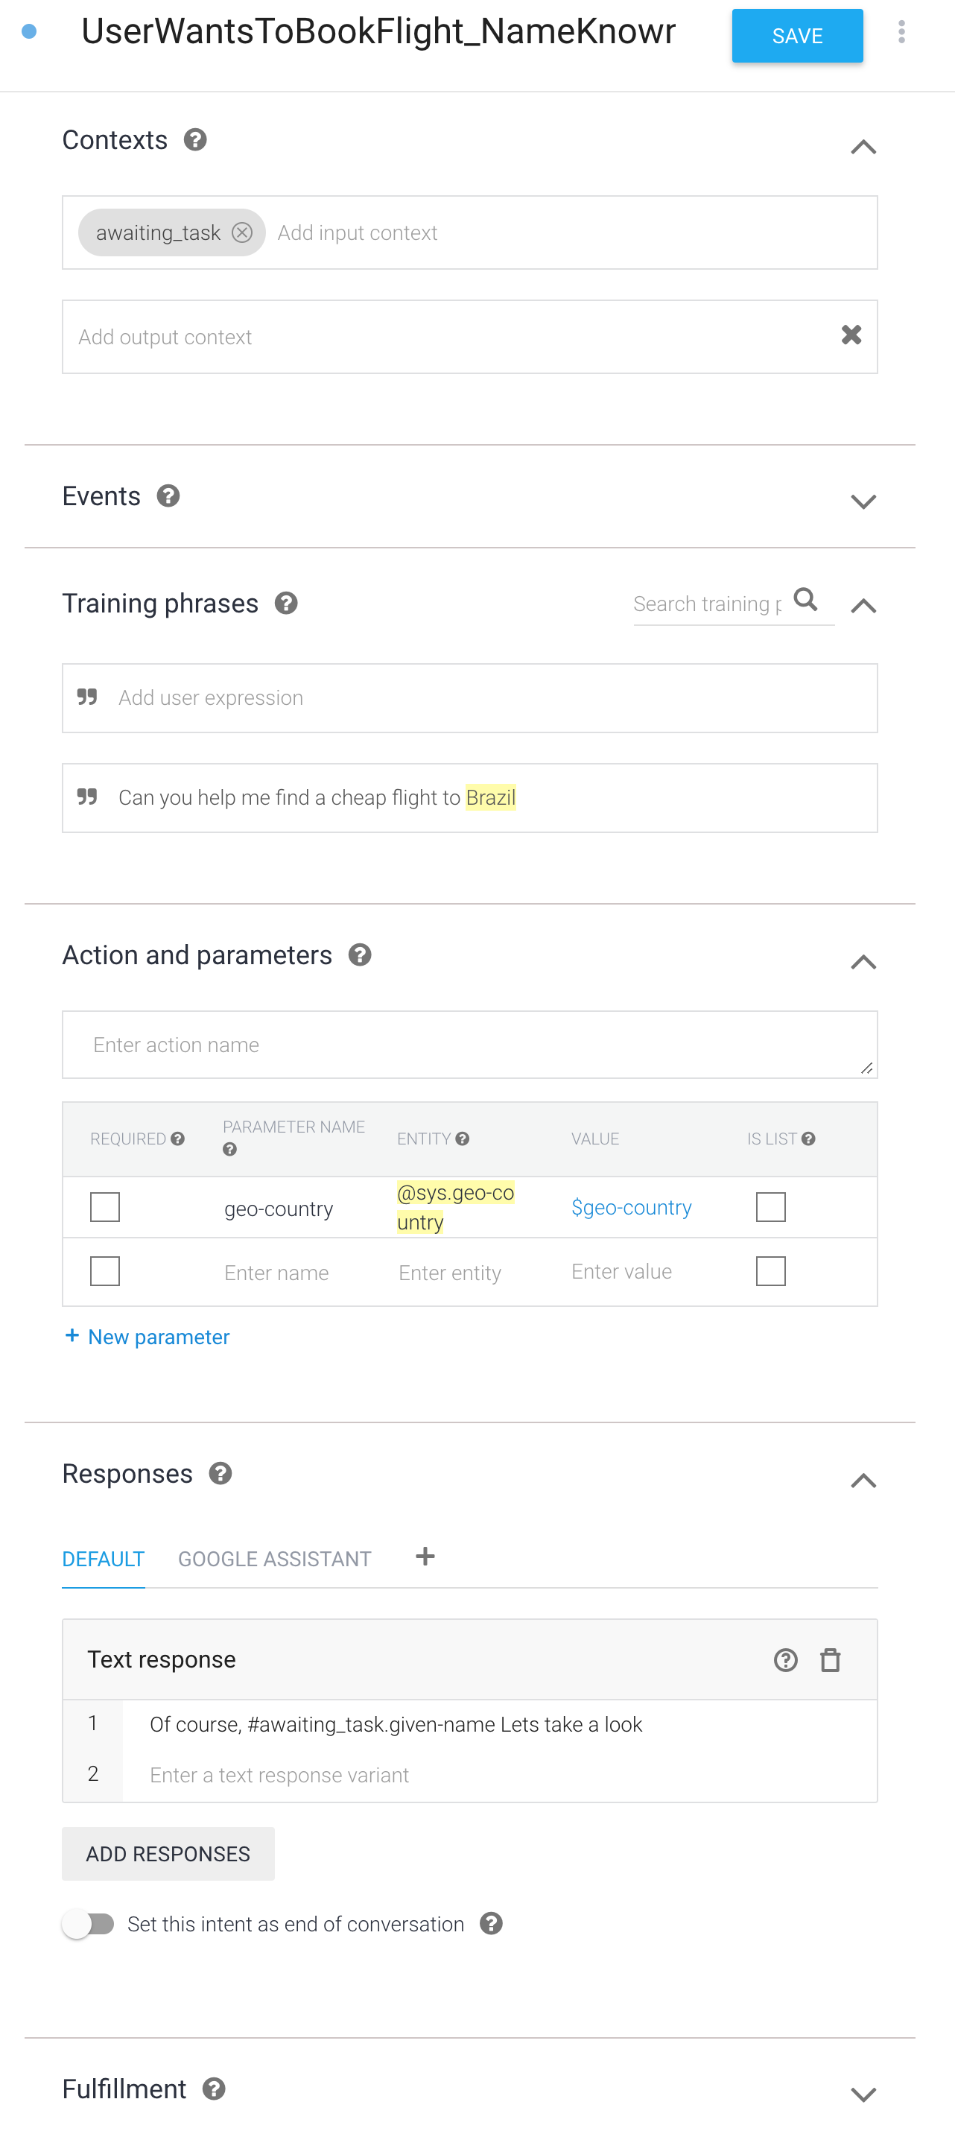The width and height of the screenshot is (955, 2137).
Task: Click the Contexts help question mark icon
Action: [195, 139]
